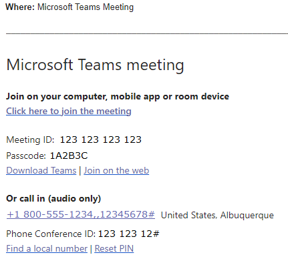Click the 'Microsoft Teams Meeting' location text

coord(86,7)
